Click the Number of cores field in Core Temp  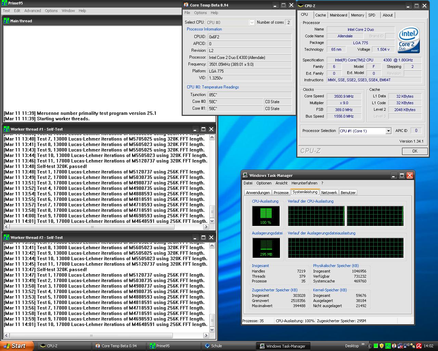[288, 22]
